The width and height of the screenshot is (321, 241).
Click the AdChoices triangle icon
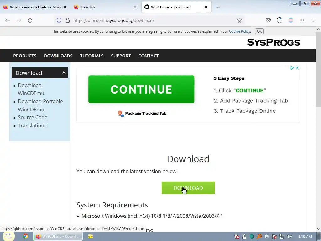[x=292, y=68]
